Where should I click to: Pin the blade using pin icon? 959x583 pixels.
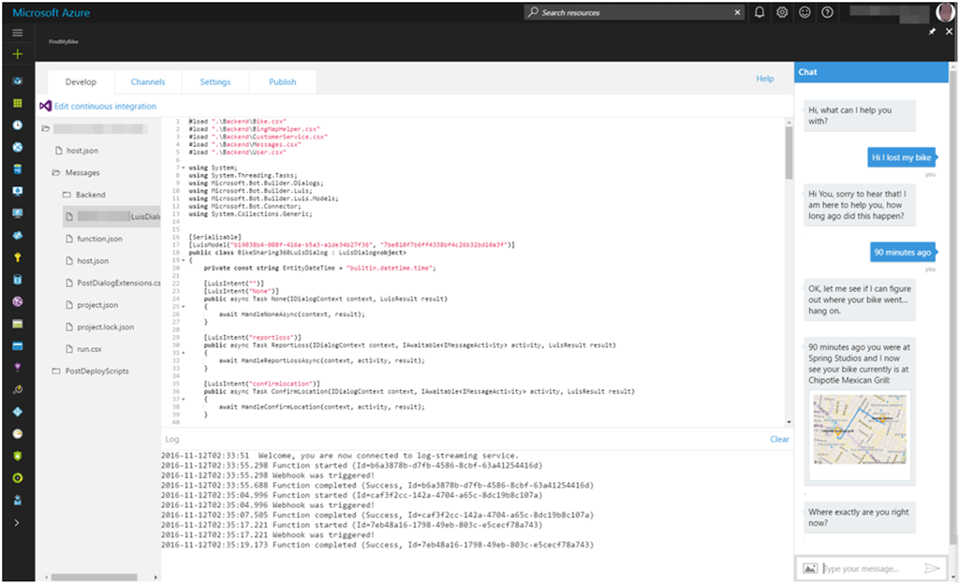pyautogui.click(x=933, y=31)
